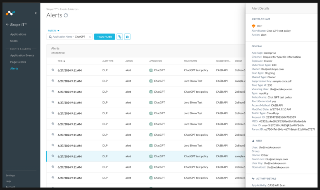The height and width of the screenshot is (190, 320).
Task: Click Traffic Type 'CloudApp' value
Action: point(272,113)
